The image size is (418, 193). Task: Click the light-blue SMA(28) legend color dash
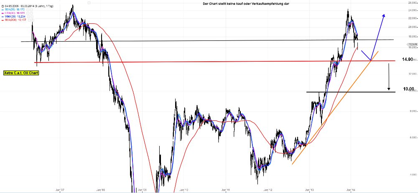tap(3, 10)
